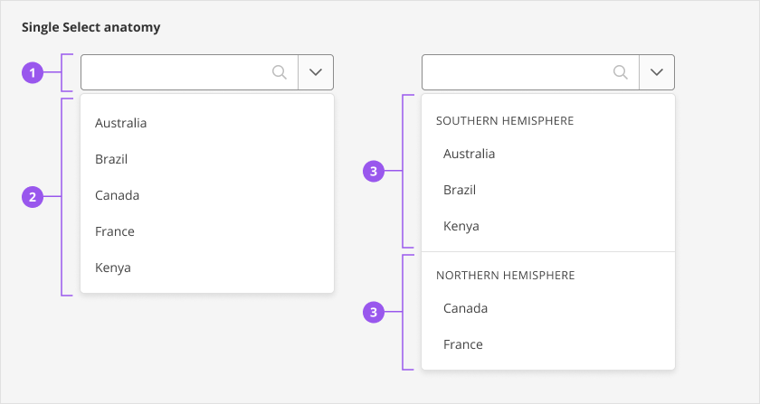Select France under Northern Hemisphere
The height and width of the screenshot is (404, 760).
click(x=463, y=344)
